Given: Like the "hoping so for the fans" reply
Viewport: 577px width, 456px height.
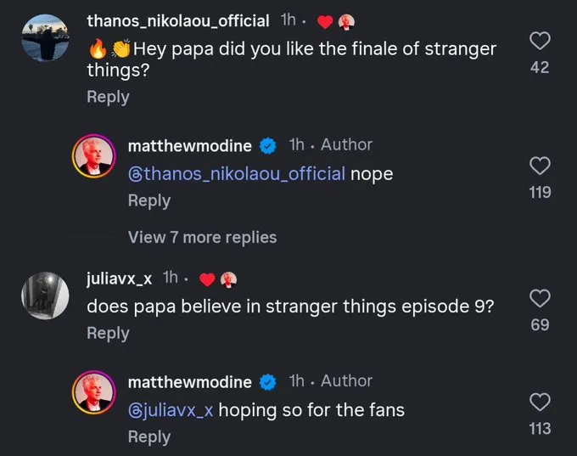Looking at the screenshot, I should pos(540,402).
